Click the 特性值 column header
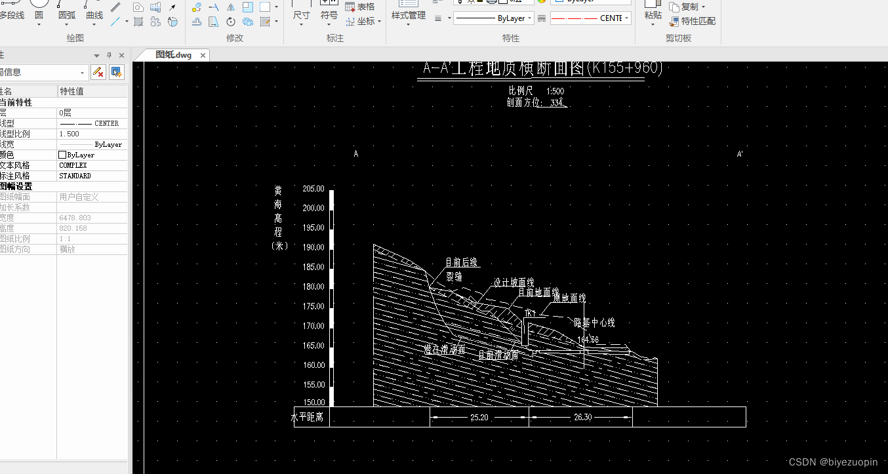The width and height of the screenshot is (888, 474). (x=92, y=91)
